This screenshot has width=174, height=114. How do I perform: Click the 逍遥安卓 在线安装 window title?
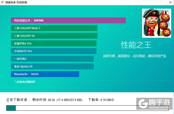point(16,2)
